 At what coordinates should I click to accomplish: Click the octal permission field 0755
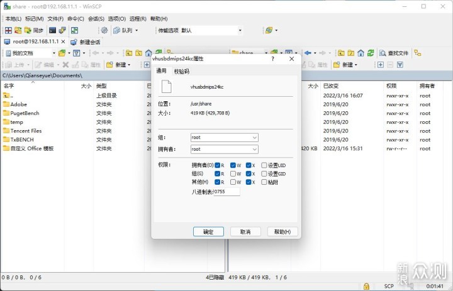point(226,192)
